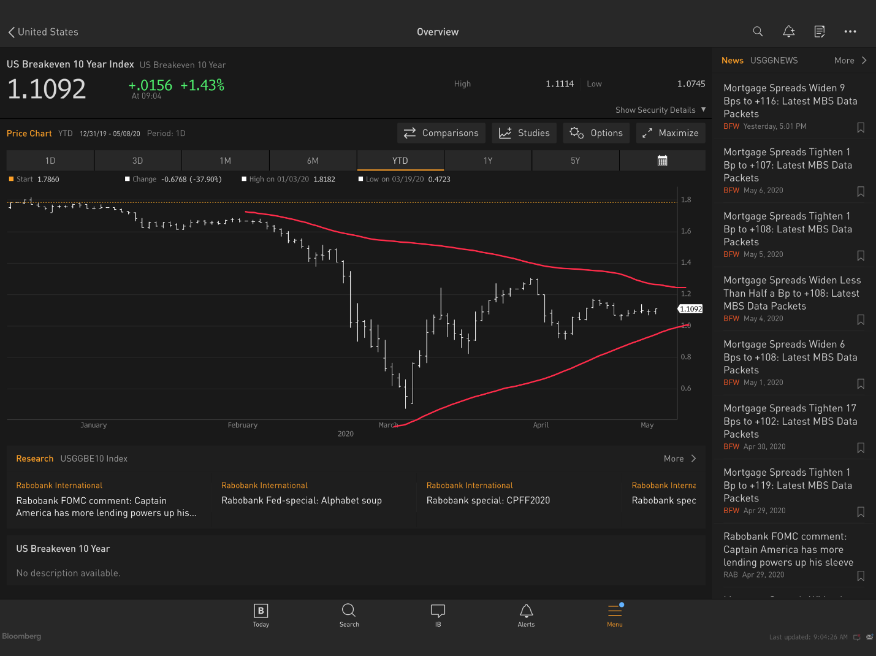Viewport: 876px width, 656px height.
Task: Bookmark the 'Mortgage Spreads Widen 9' article
Action: tap(861, 128)
